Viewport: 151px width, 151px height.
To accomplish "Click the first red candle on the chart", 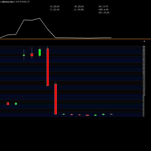I will [8, 104].
